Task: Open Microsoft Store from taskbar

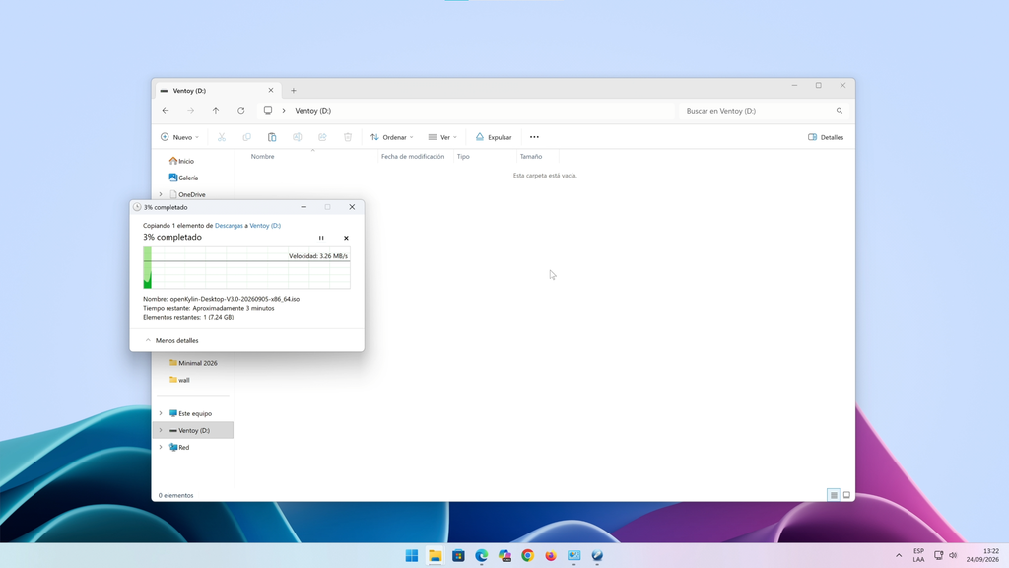Action: [x=458, y=556]
